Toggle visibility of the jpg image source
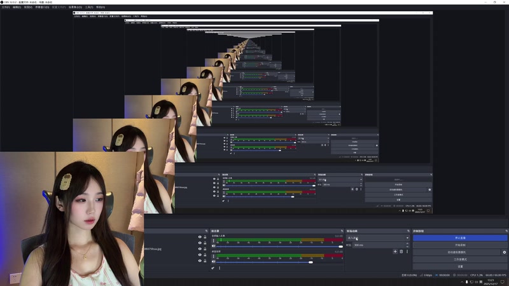The height and width of the screenshot is (286, 509). coord(200,249)
